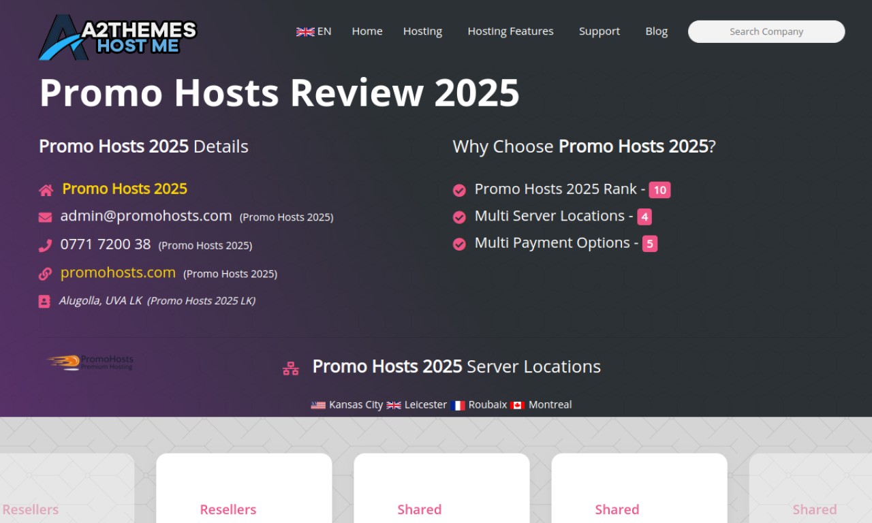Click the US flag beside Kansas City
The image size is (872, 523).
(318, 405)
